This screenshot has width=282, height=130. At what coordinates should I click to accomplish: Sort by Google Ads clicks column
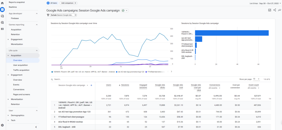click(x=160, y=86)
